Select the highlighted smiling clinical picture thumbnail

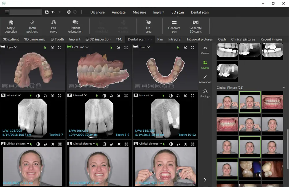[x=250, y=147]
